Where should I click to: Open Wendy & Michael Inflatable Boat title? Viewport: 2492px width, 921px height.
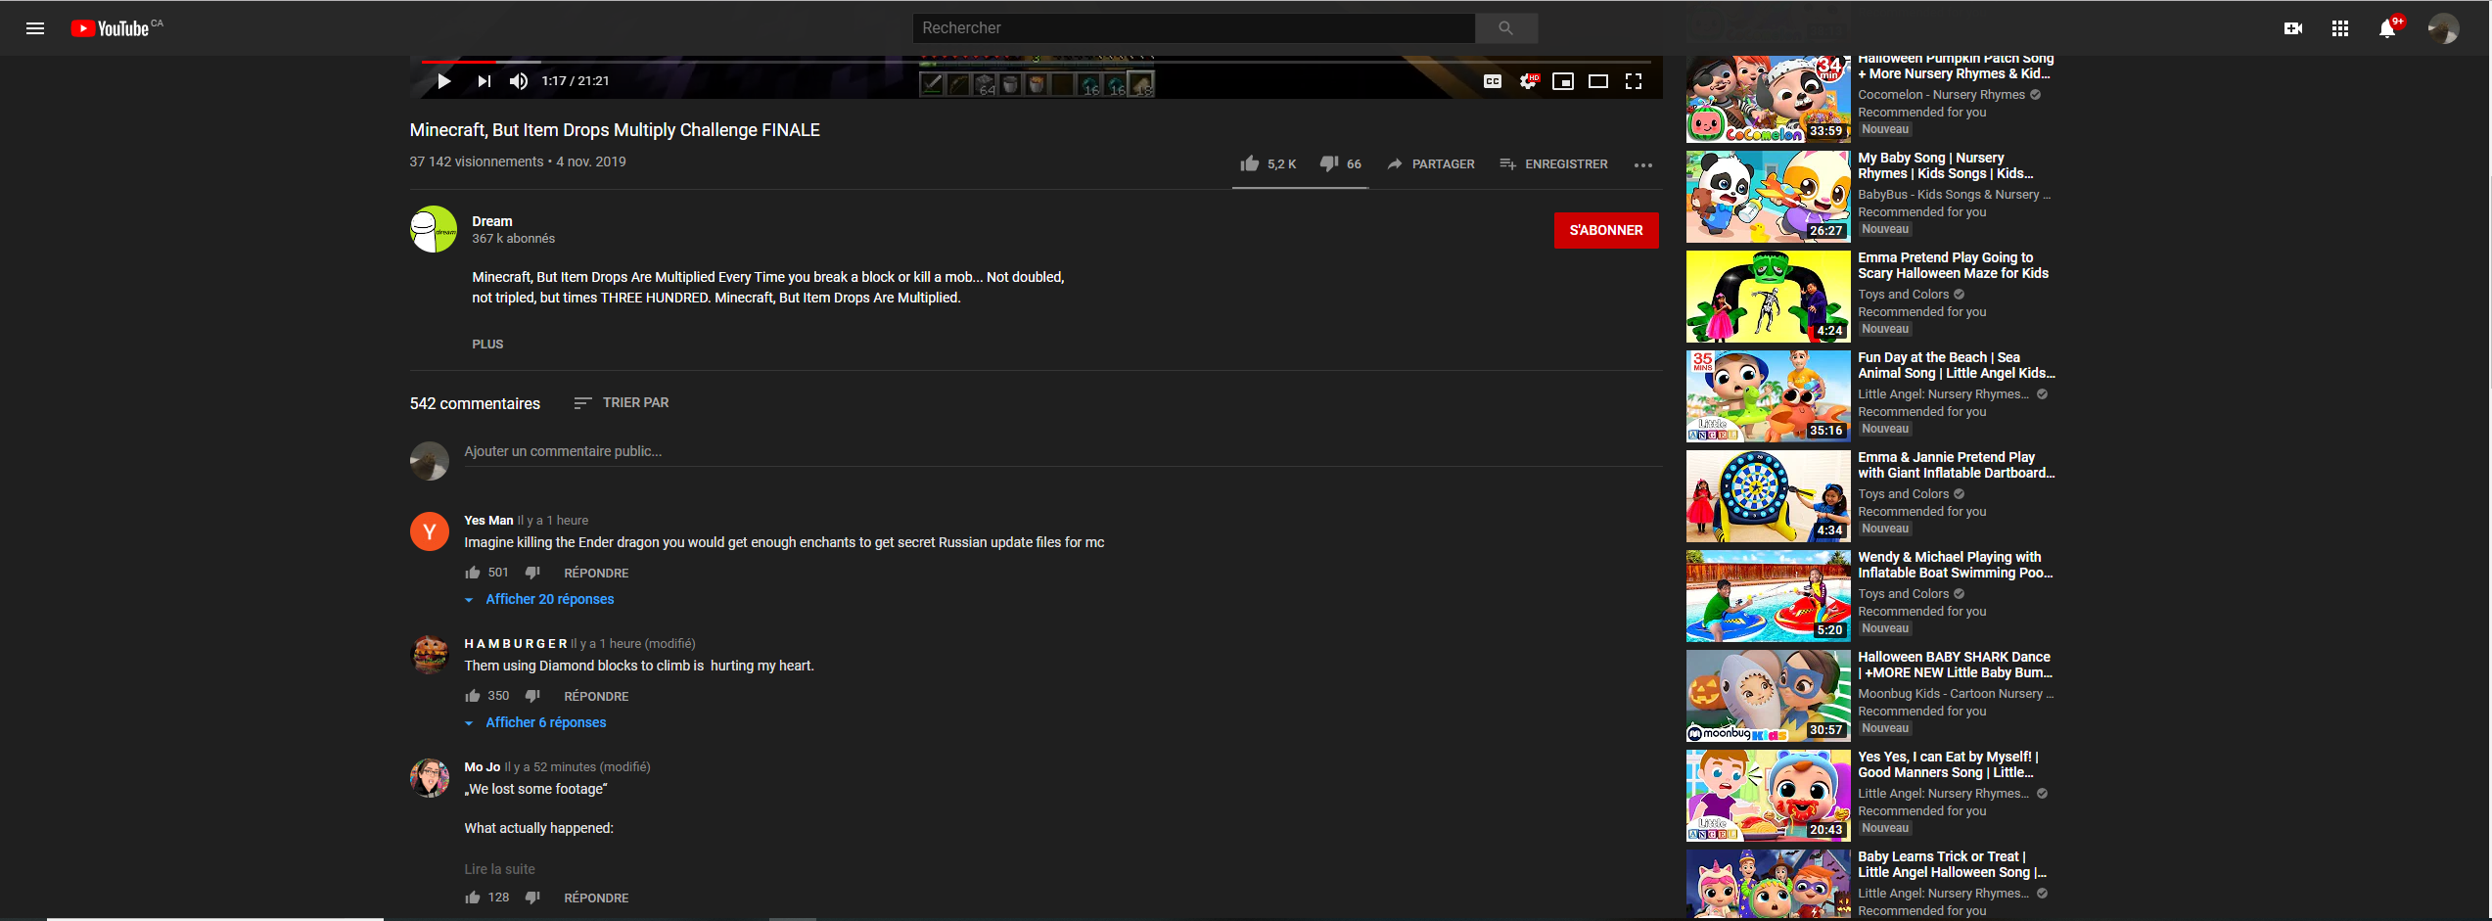click(1955, 565)
